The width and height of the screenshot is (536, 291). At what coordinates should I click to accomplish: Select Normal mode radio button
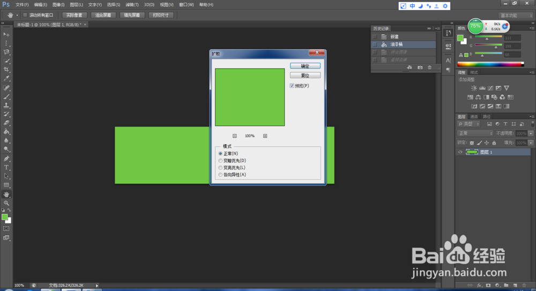tap(220, 153)
